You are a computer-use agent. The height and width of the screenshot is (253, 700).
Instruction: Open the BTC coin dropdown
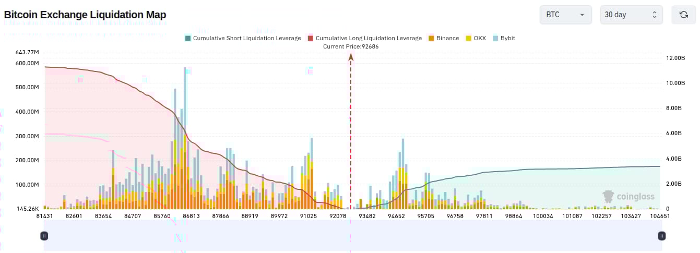(x=565, y=15)
